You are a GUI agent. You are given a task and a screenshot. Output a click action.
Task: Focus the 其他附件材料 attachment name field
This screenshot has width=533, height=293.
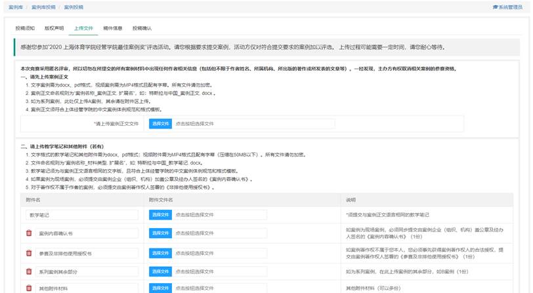[87, 288]
